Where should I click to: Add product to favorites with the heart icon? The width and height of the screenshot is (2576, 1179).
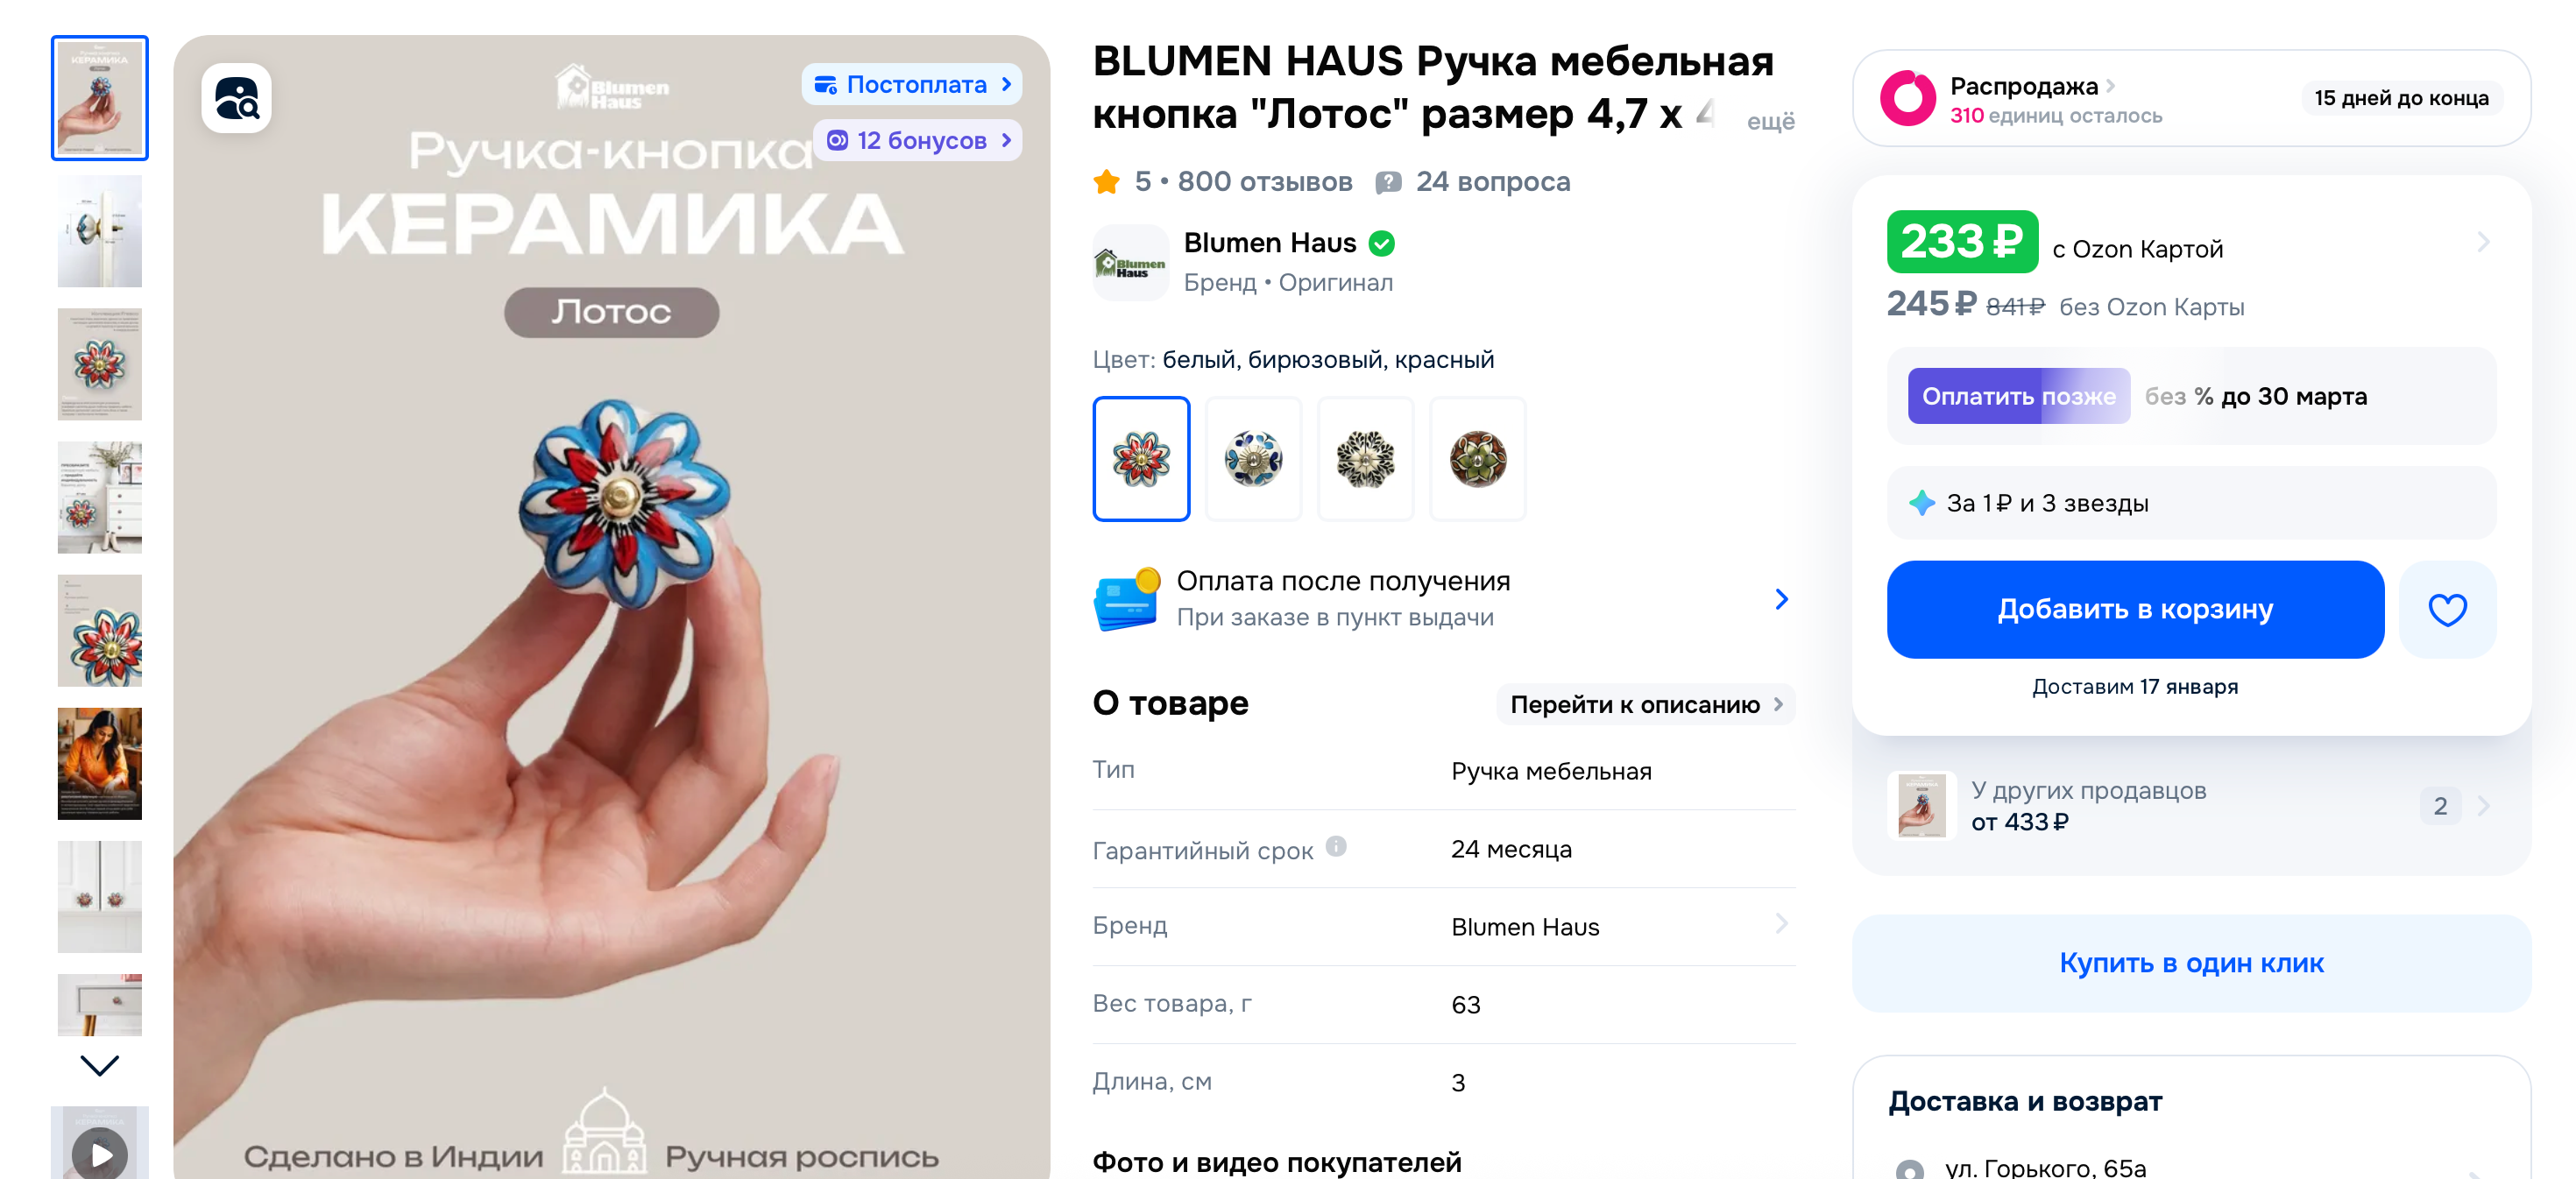pos(2447,609)
